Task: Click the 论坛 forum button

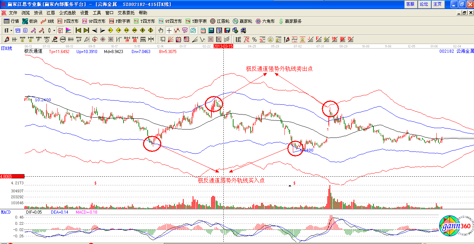Action: (424, 4)
